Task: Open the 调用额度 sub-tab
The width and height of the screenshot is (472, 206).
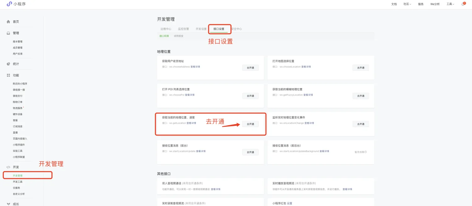Action: (x=178, y=36)
